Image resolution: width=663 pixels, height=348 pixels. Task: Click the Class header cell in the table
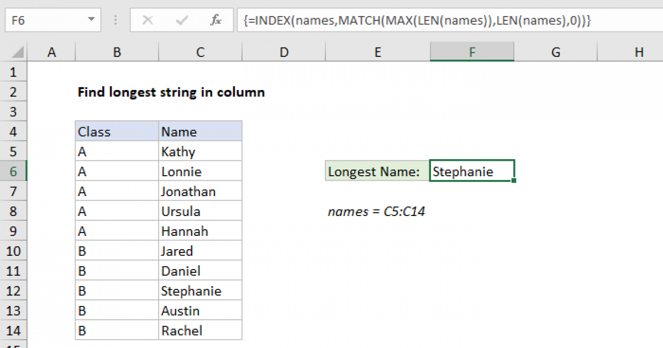pyautogui.click(x=117, y=131)
